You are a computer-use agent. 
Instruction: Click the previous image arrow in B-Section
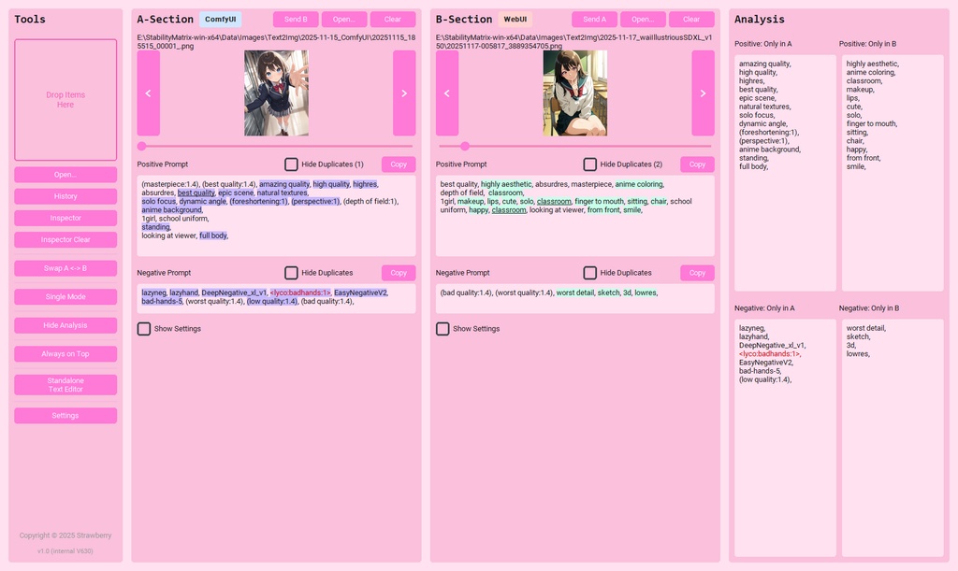(x=445, y=93)
